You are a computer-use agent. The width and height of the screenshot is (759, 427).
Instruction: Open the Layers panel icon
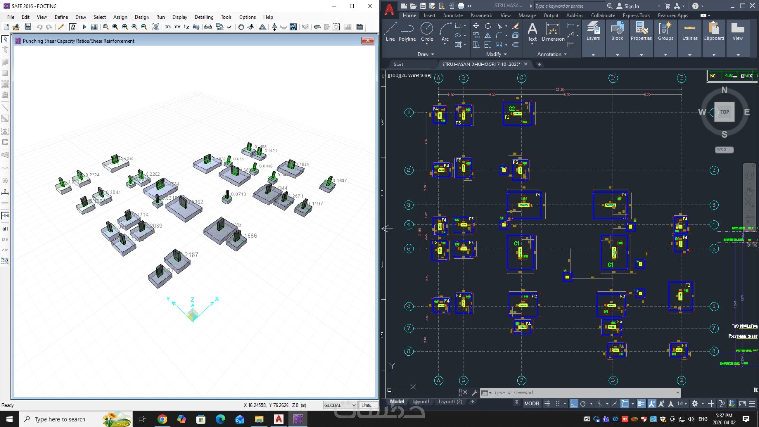tap(593, 32)
